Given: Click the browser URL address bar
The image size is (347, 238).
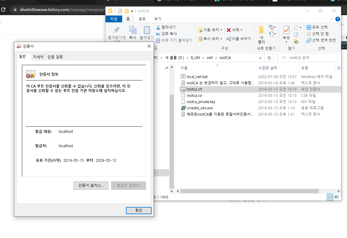Looking at the screenshot, I should point(62,10).
